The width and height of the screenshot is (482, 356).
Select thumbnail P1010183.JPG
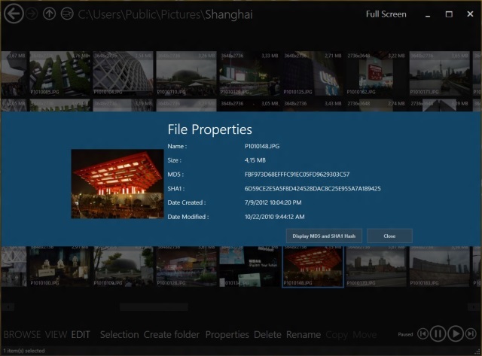point(439,266)
